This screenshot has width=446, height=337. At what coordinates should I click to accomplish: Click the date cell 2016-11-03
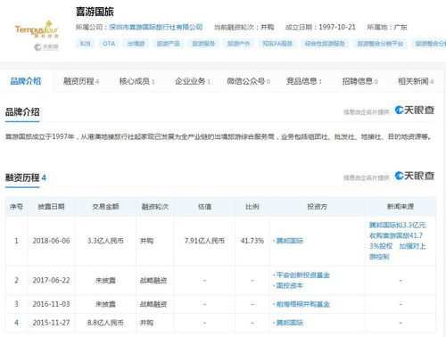pyautogui.click(x=51, y=304)
